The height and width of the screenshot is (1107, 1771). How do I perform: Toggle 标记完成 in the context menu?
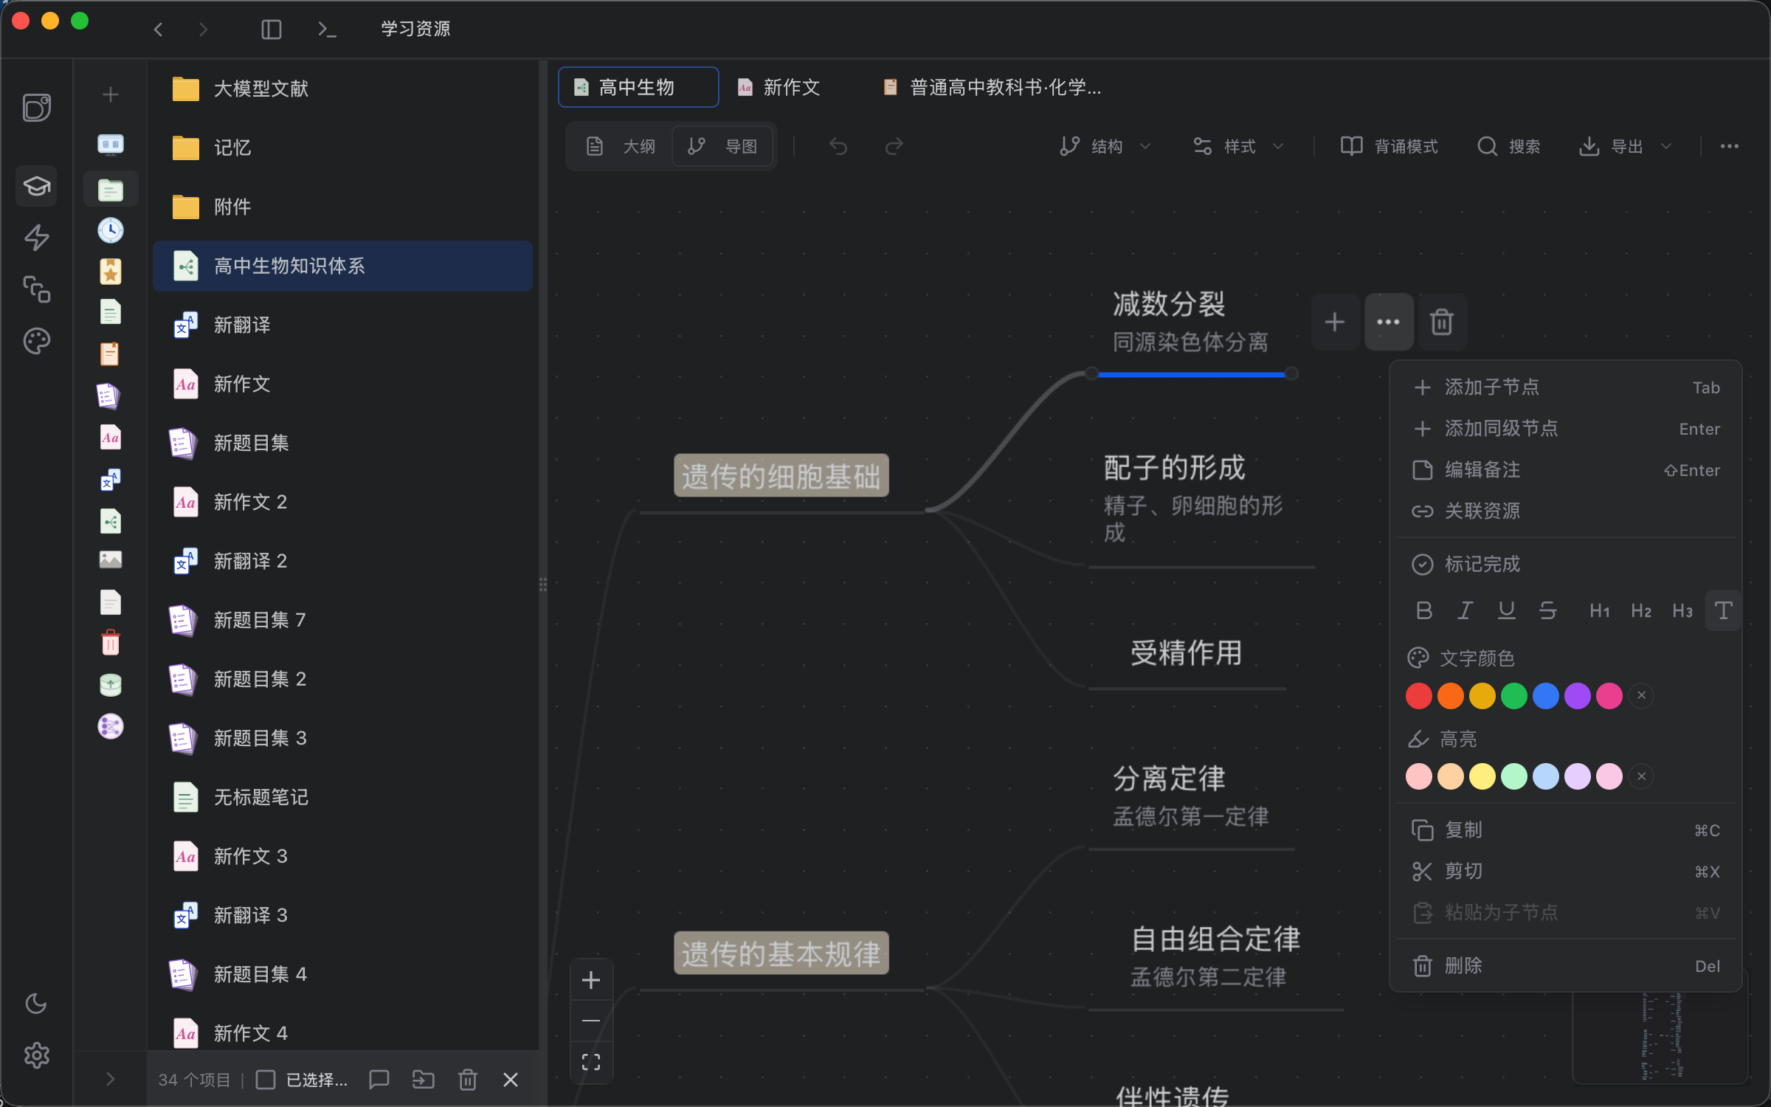(1483, 564)
